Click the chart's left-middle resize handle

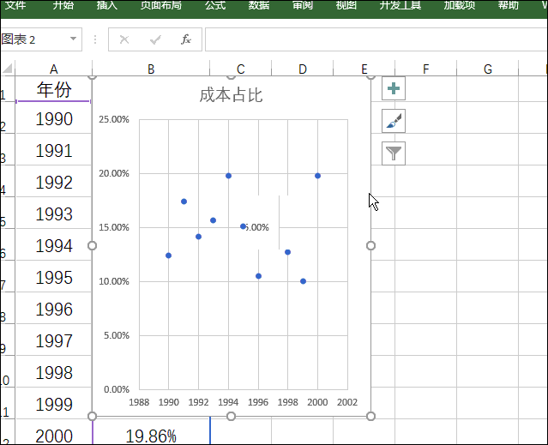[x=92, y=246]
